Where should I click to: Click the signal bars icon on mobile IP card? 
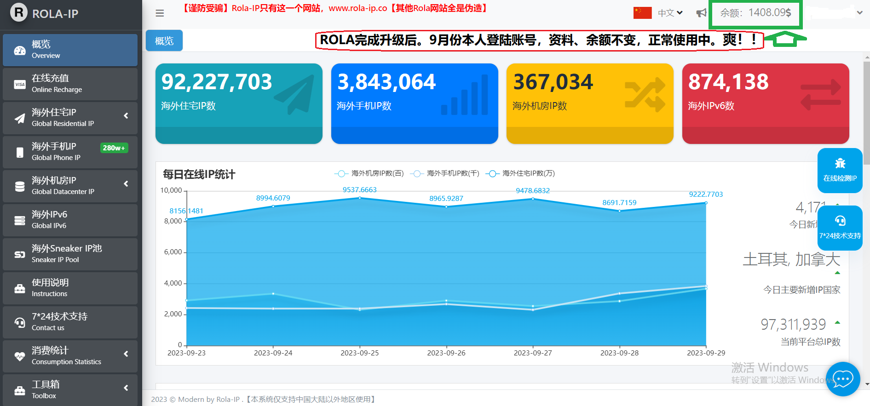[x=465, y=94]
